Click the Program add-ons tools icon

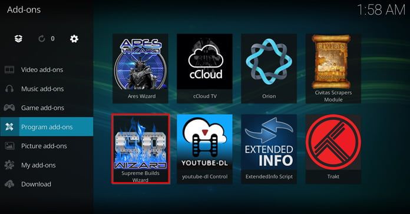tap(9, 127)
